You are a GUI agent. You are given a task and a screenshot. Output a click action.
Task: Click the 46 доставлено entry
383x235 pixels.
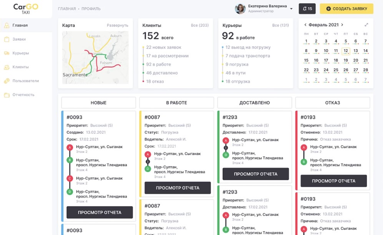(162, 73)
